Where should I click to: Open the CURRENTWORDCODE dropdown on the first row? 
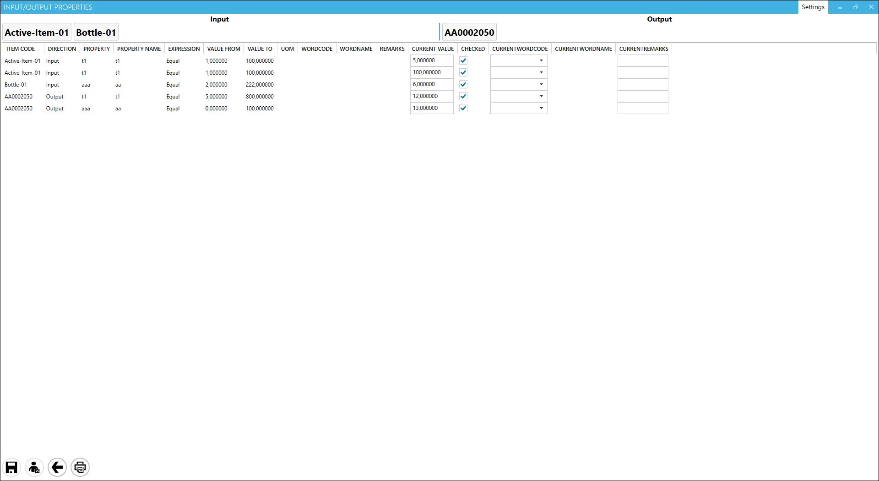tap(541, 60)
